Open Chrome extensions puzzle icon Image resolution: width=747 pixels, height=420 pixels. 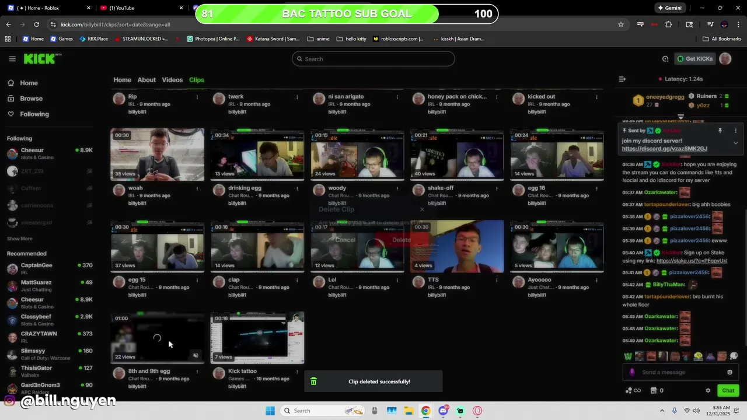click(669, 24)
